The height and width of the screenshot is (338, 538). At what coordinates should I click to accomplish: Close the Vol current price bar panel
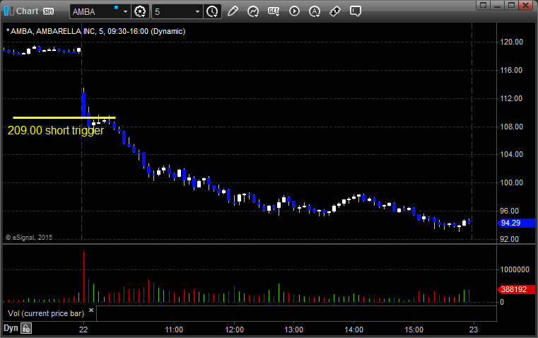[90, 310]
